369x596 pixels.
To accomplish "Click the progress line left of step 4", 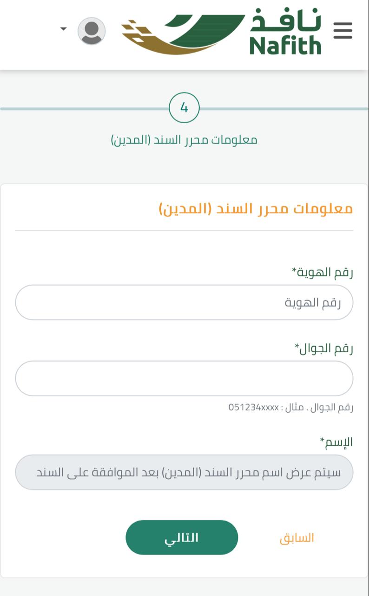I will click(x=84, y=109).
